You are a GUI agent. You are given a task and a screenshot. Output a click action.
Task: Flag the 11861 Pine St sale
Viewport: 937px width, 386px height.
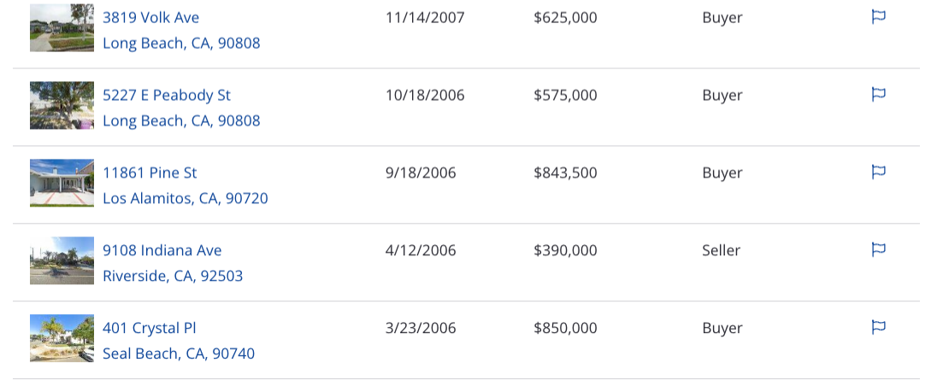click(878, 172)
